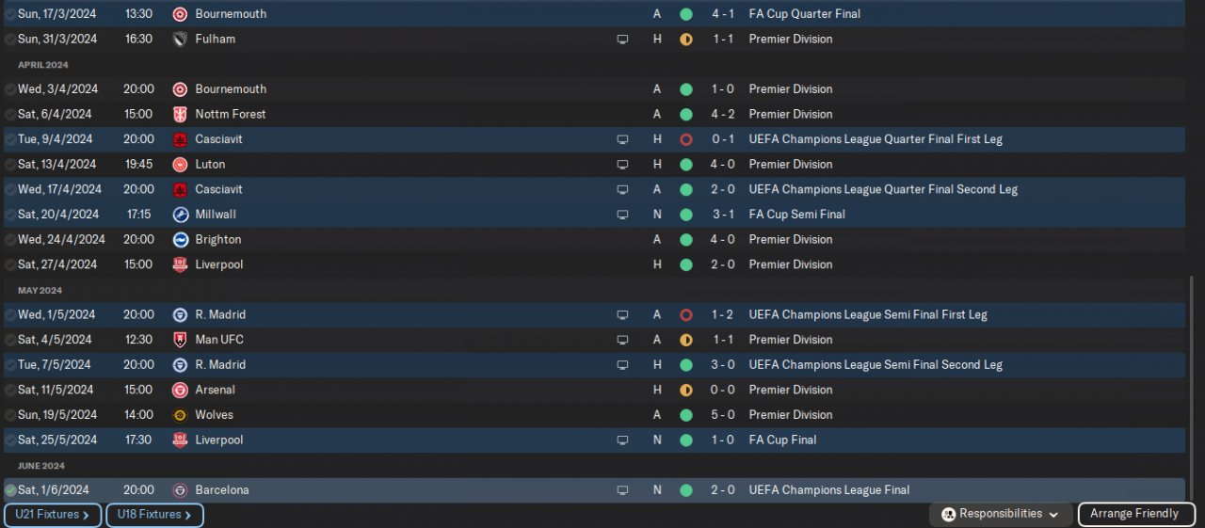Open the 3 - 0 R. Madrid second leg result

coord(723,365)
